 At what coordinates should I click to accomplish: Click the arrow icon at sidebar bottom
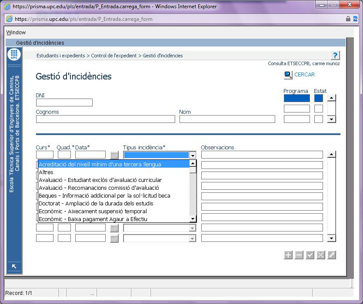14,266
